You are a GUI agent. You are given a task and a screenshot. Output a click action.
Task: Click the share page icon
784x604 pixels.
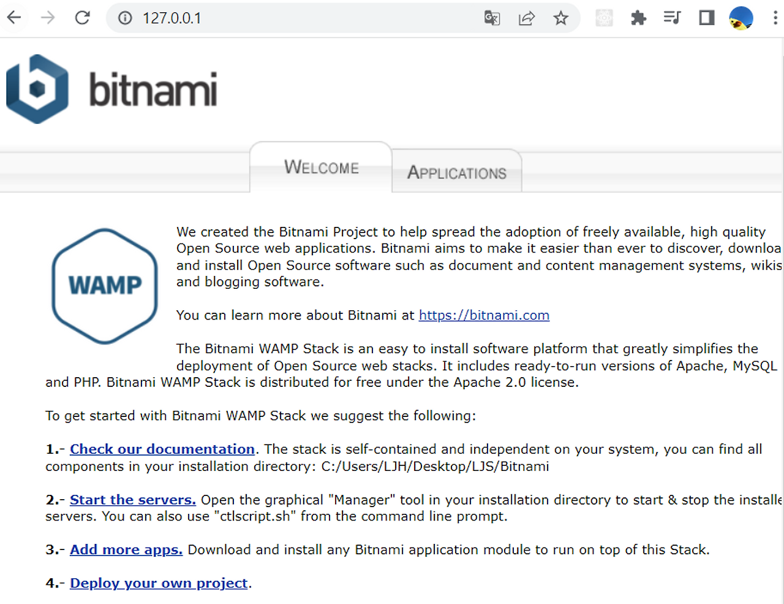click(x=526, y=18)
